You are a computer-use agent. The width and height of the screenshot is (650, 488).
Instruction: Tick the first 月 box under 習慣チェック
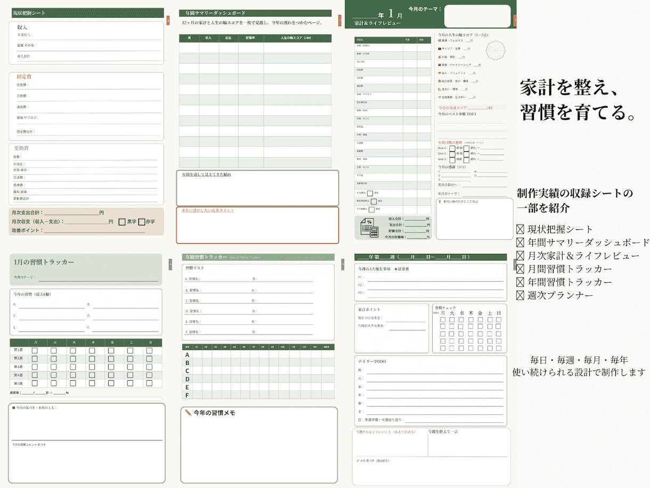pyautogui.click(x=442, y=320)
